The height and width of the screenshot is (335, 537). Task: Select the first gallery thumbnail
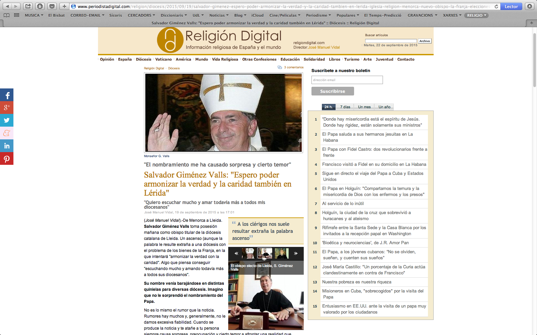248,253
